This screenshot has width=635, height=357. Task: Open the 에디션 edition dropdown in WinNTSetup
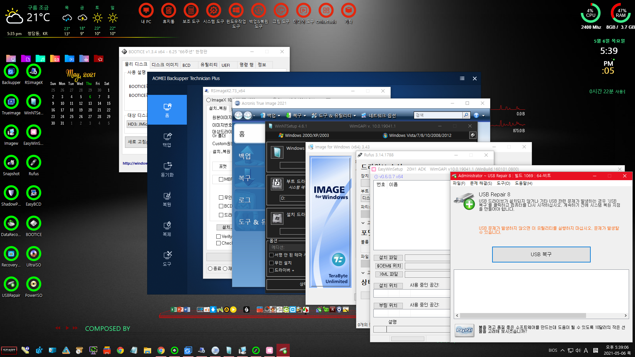pos(287,247)
